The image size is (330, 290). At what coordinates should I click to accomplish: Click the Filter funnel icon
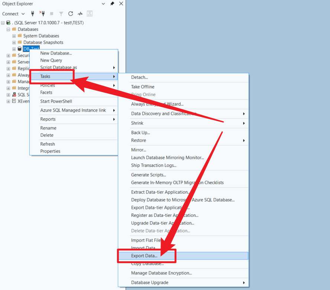pos(61,14)
